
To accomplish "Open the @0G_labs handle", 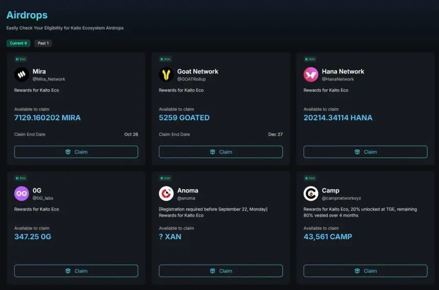I will click(x=43, y=198).
